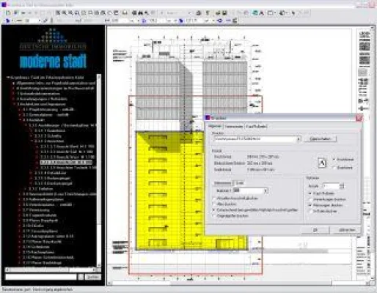Select tree row '2.3.1.6 Deckenspiegel'

(x=53, y=183)
